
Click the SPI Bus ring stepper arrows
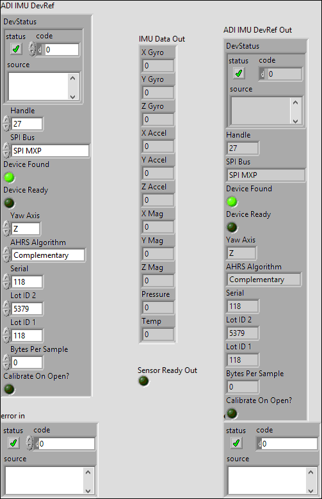pyautogui.click(x=6, y=150)
